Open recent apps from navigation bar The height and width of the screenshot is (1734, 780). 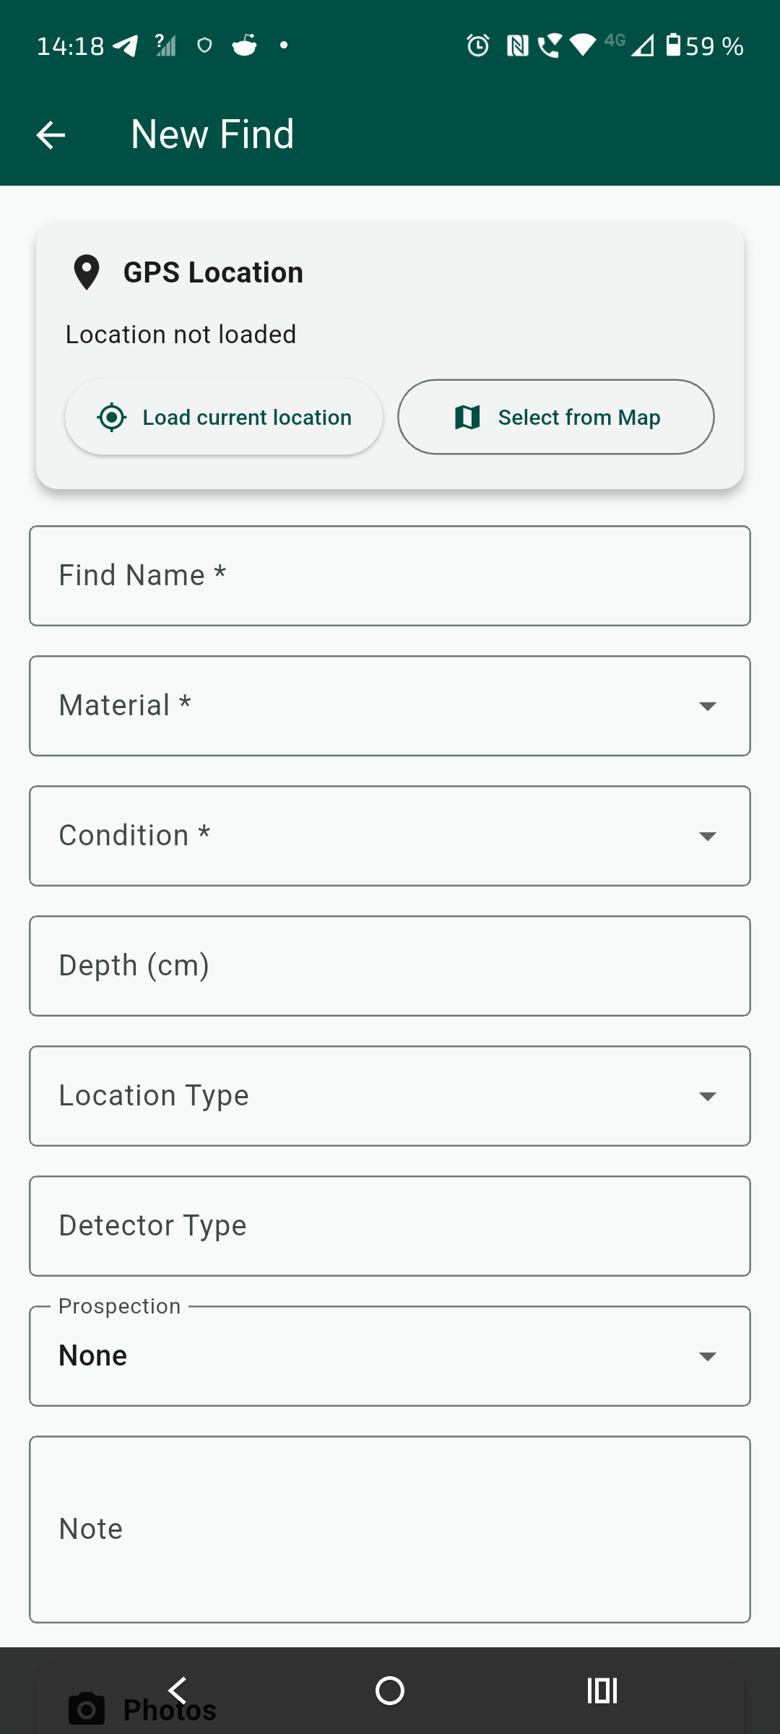click(x=602, y=1691)
